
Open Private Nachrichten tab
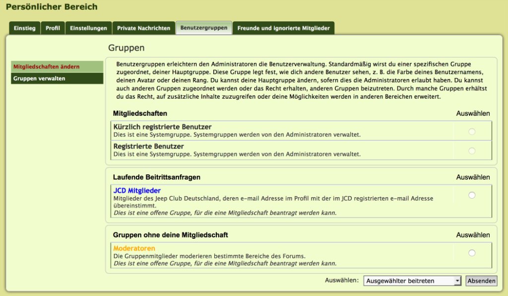coord(143,28)
